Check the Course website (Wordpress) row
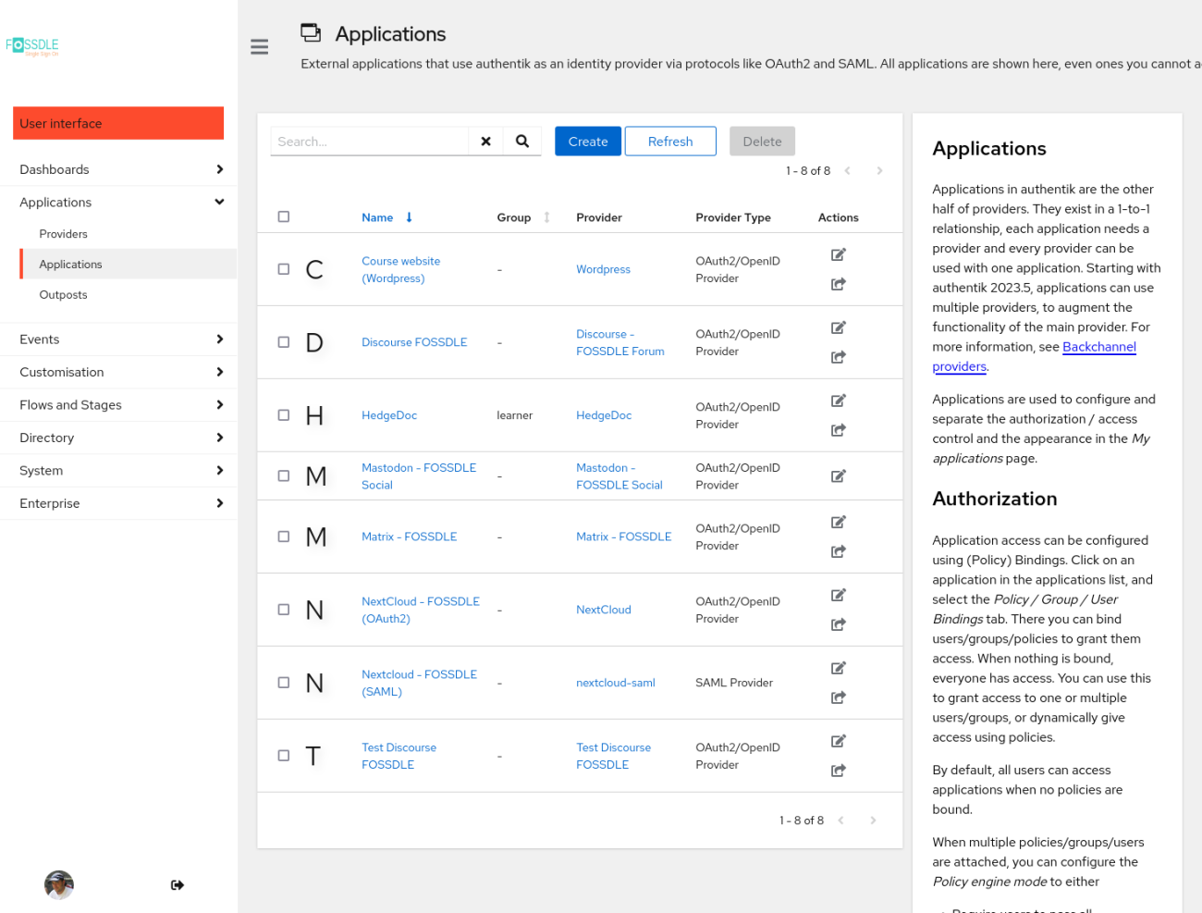The width and height of the screenshot is (1202, 913). [x=284, y=269]
